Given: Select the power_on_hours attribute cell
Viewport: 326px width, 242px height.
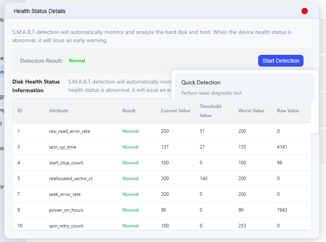Looking at the screenshot, I should [x=66, y=210].
